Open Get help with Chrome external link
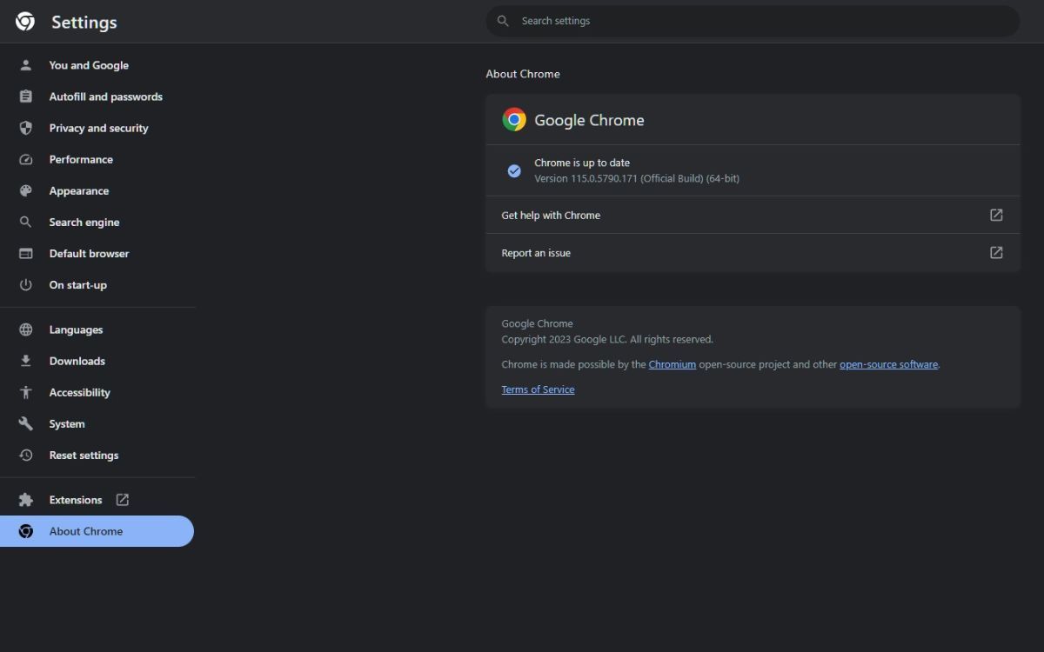Viewport: 1044px width, 652px height. click(995, 215)
